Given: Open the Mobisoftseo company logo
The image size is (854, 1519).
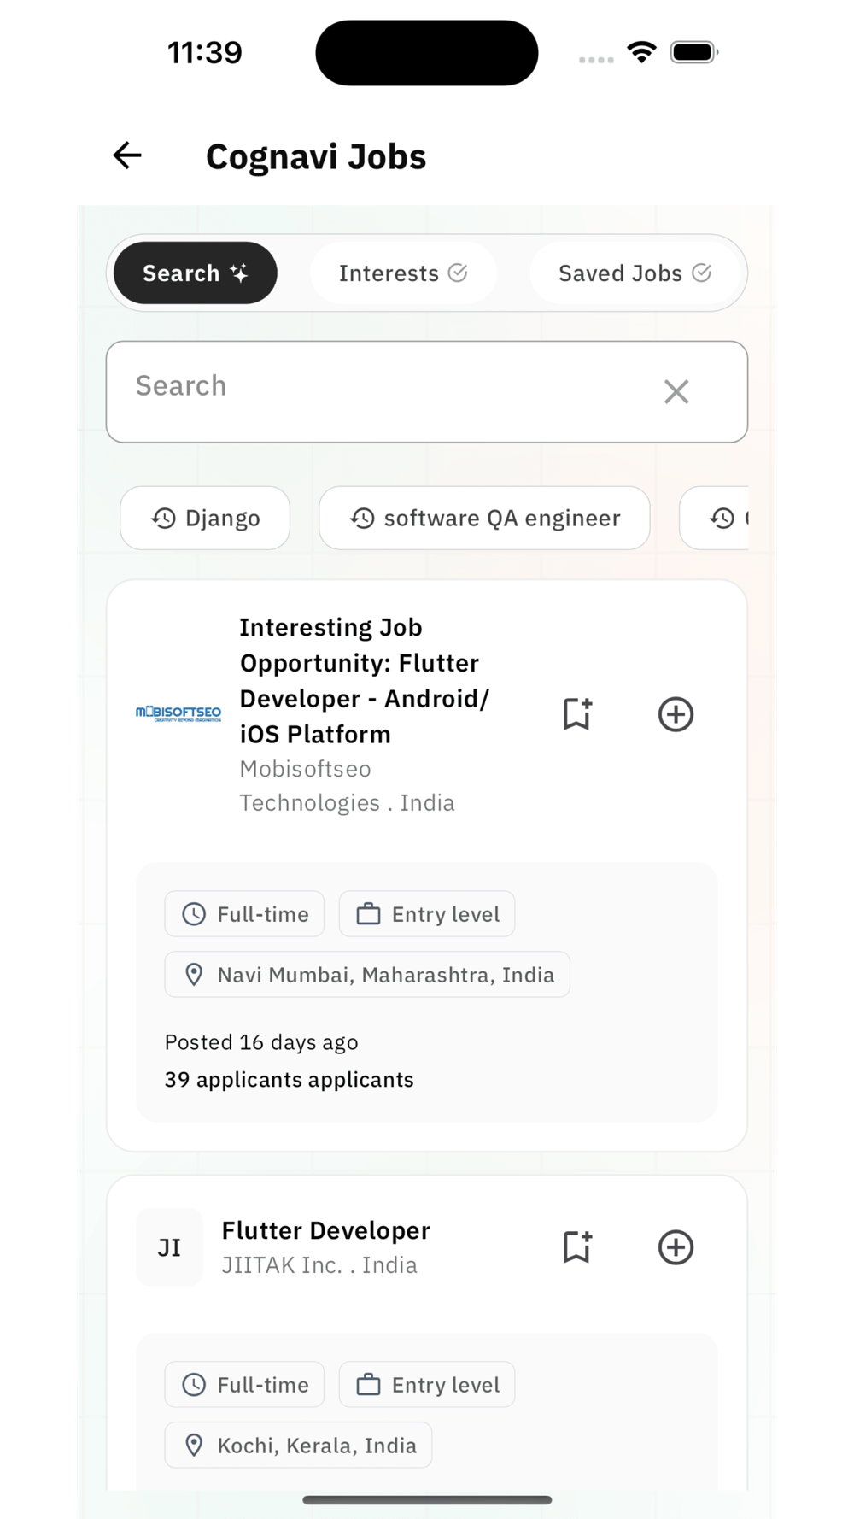Looking at the screenshot, I should (x=178, y=713).
